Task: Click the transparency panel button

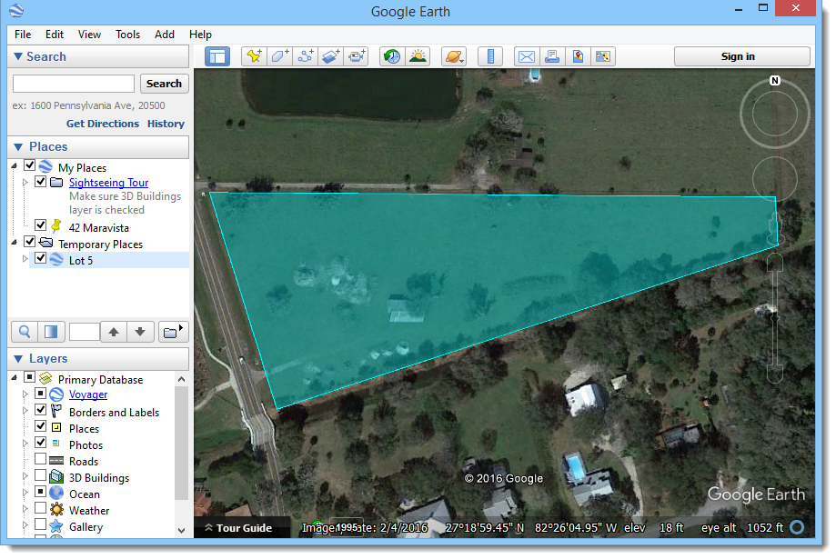Action: coord(51,332)
